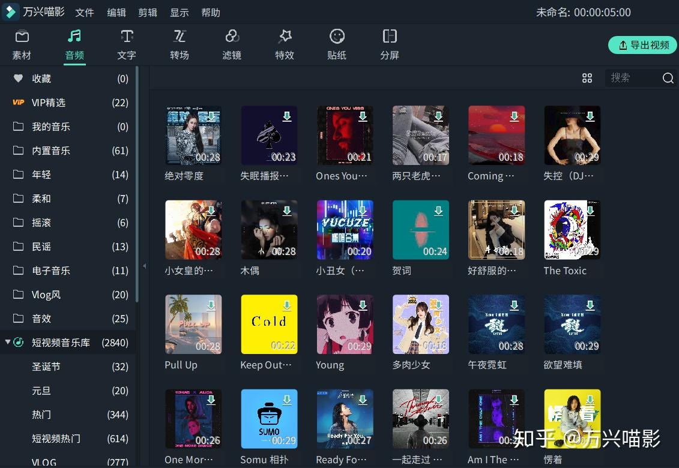The width and height of the screenshot is (679, 468).
Task: Open the 素材 media tab
Action: (22, 45)
